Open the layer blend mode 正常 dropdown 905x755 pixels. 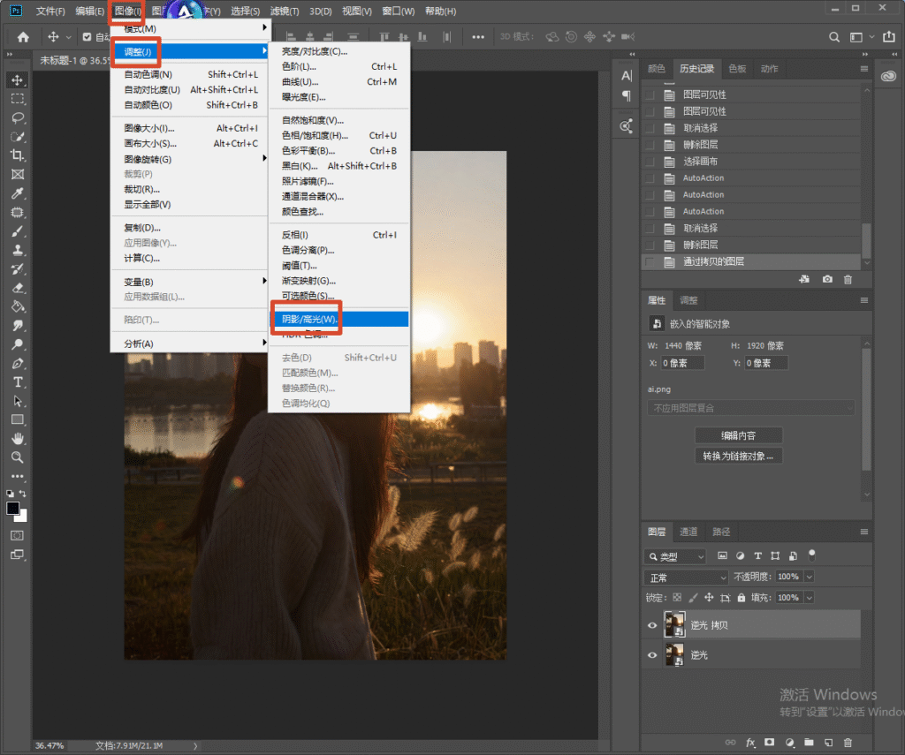pos(686,578)
